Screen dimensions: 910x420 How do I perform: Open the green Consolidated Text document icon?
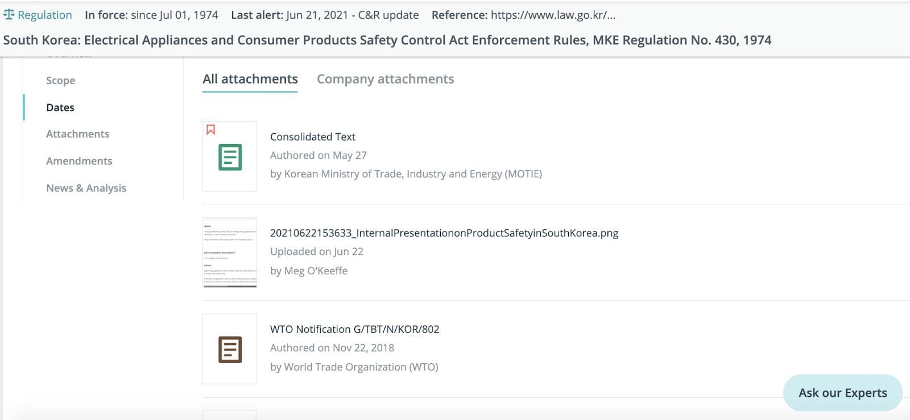pos(230,157)
